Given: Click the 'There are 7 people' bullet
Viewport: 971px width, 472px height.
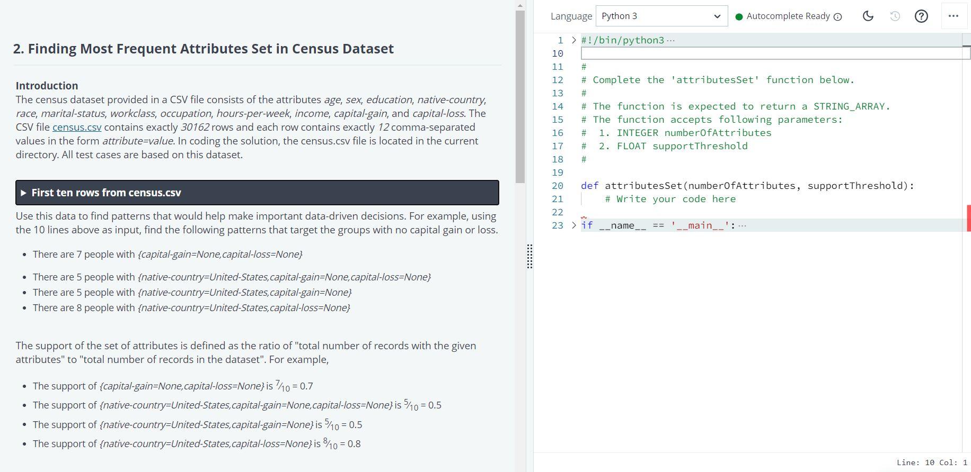Looking at the screenshot, I should pos(167,255).
